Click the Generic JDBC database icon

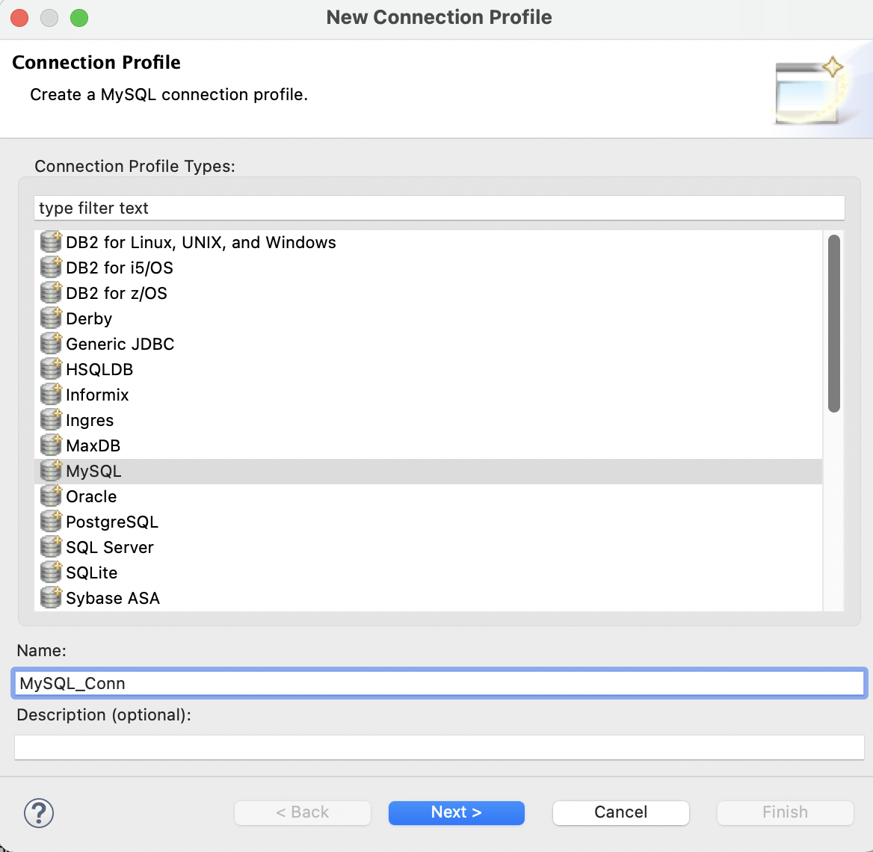point(51,344)
